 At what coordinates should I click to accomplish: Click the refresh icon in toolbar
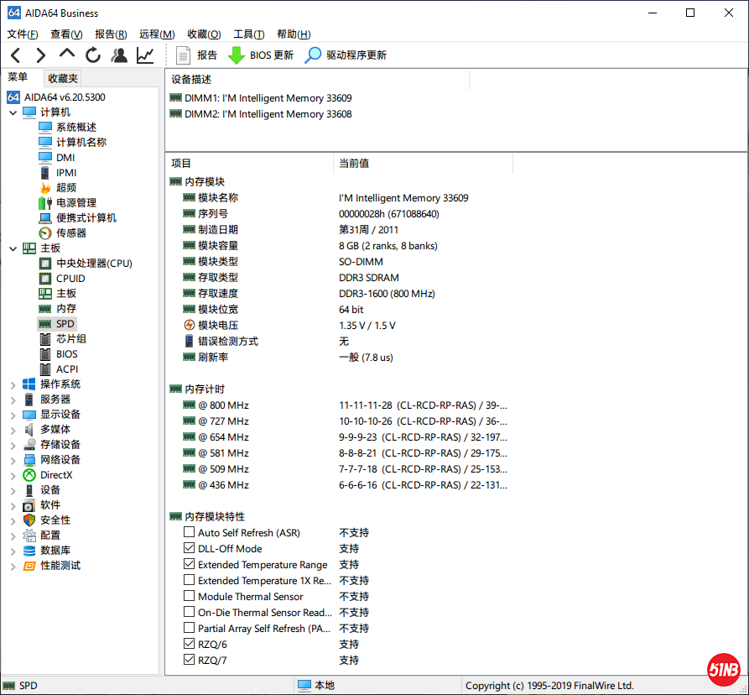pos(93,55)
